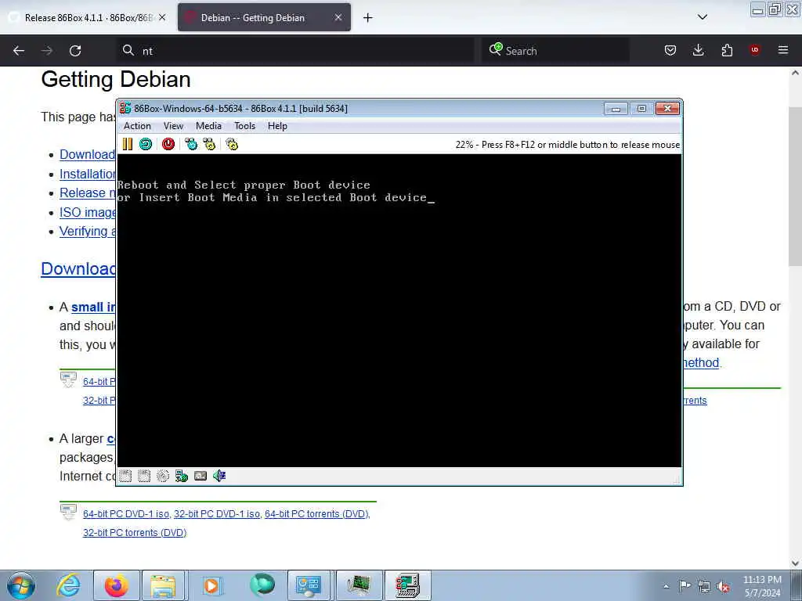Send Ctrl+Alt+Esc using the yellow toolbar icon

[209, 144]
